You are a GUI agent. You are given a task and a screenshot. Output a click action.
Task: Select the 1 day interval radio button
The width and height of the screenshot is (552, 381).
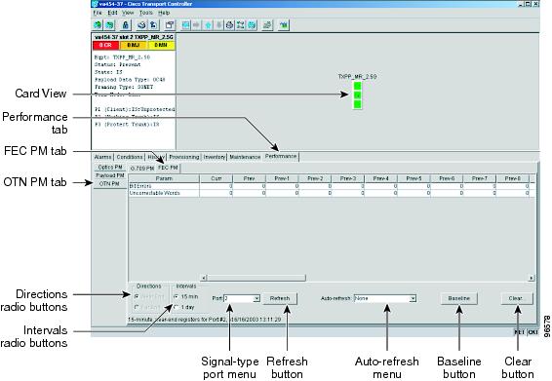[177, 307]
